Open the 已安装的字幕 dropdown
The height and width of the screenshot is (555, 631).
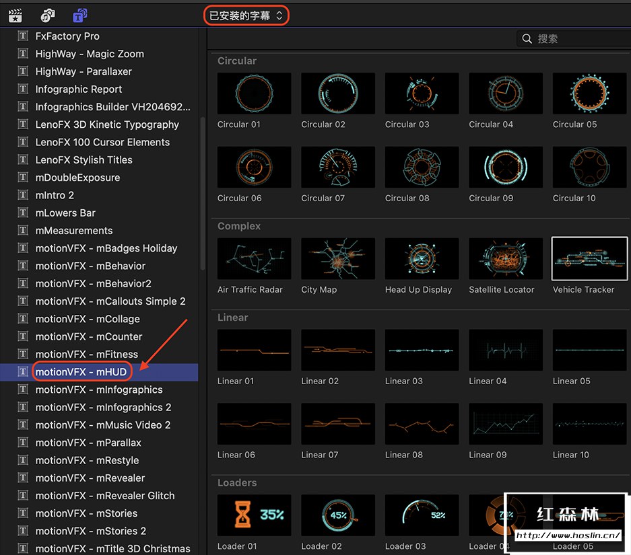pos(246,15)
